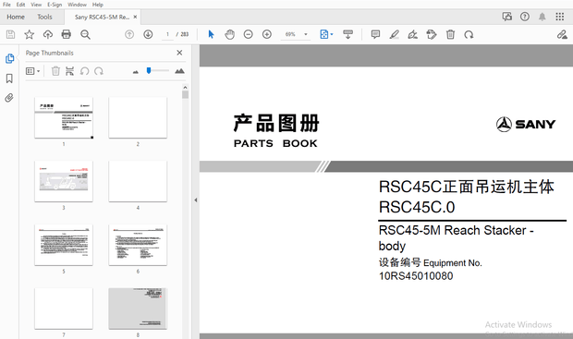
Task: Rotate the page with toolbar rotate icon
Action: tap(469, 34)
